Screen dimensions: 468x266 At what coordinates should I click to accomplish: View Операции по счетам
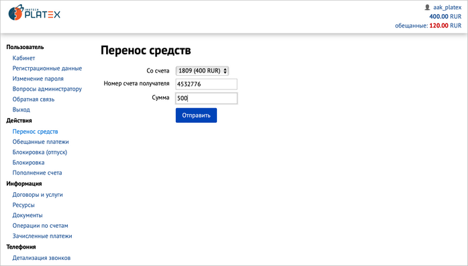[x=40, y=226]
